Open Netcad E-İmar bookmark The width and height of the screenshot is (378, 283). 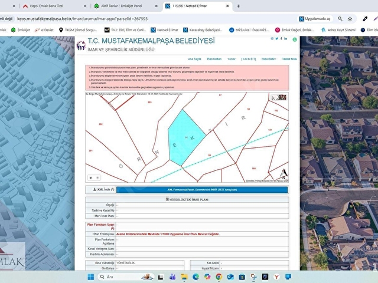pos(164,30)
